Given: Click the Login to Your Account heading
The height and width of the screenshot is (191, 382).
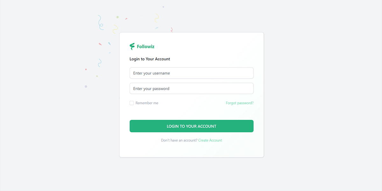Looking at the screenshot, I should pos(150,59).
